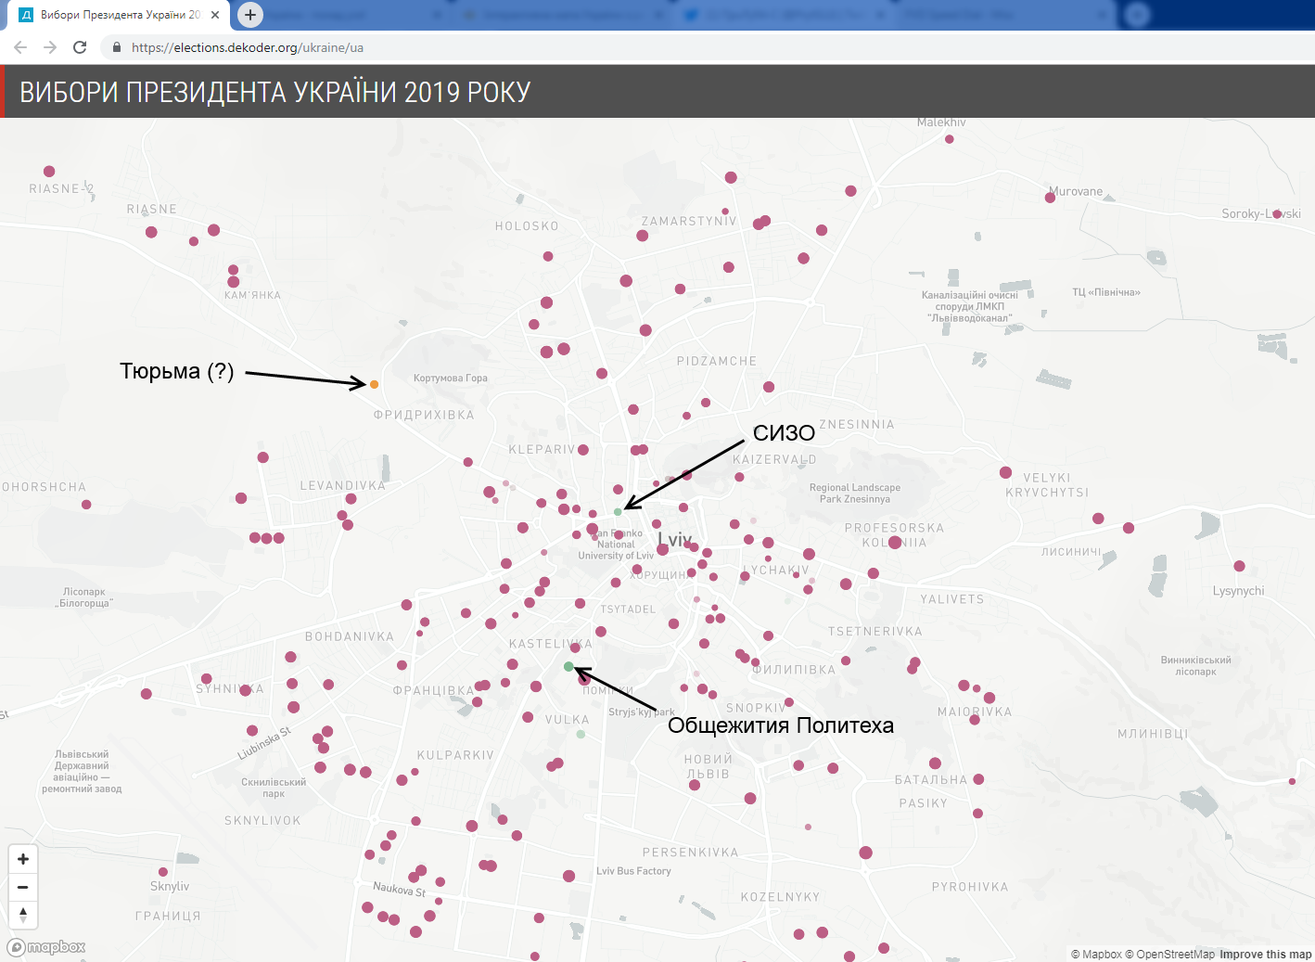
Task: View site security lock info
Action: click(117, 47)
